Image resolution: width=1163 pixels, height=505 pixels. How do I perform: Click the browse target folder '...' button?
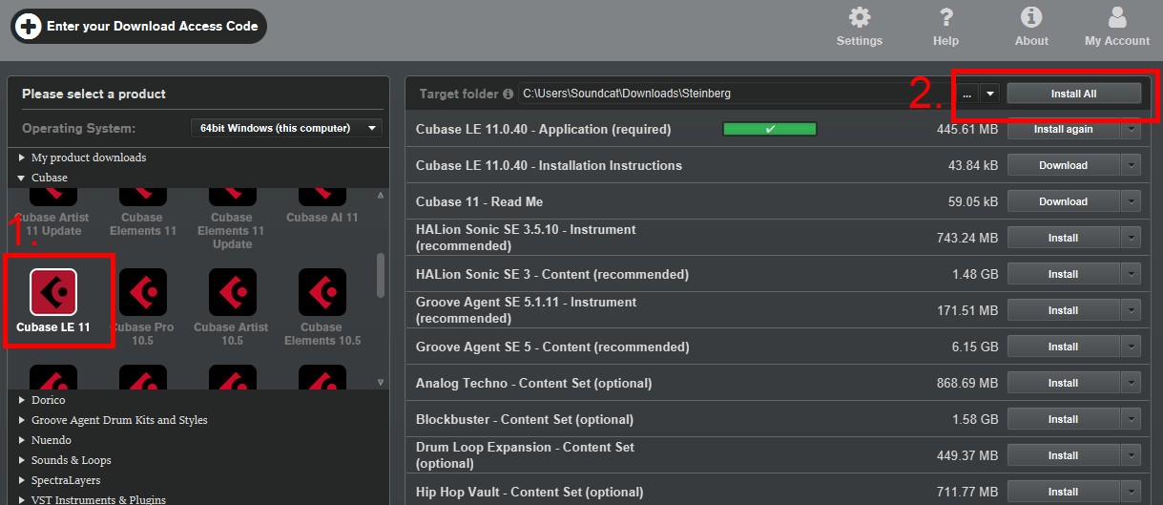coord(966,94)
